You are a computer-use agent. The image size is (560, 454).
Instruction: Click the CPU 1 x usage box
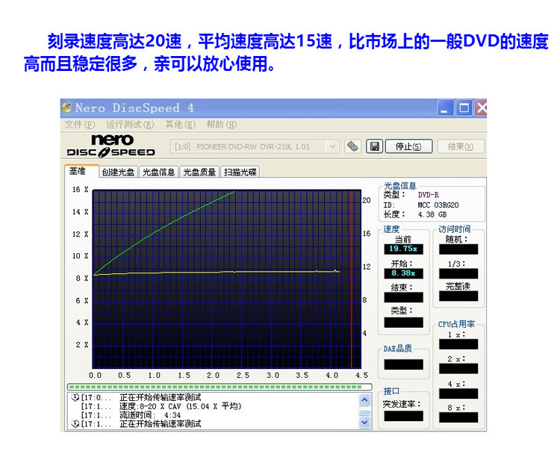coord(458,344)
